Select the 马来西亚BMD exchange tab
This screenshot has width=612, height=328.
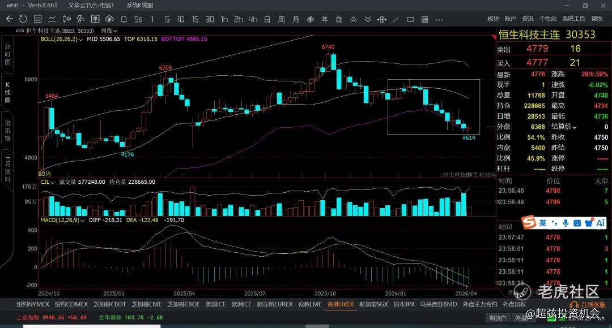click(x=438, y=304)
